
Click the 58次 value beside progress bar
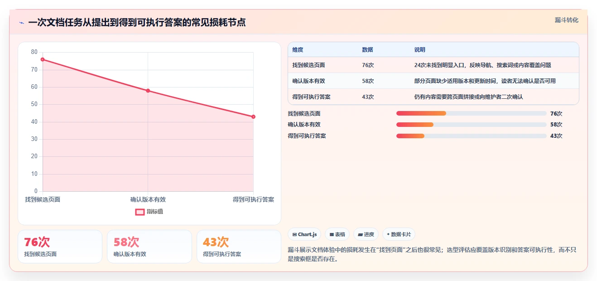pos(556,125)
